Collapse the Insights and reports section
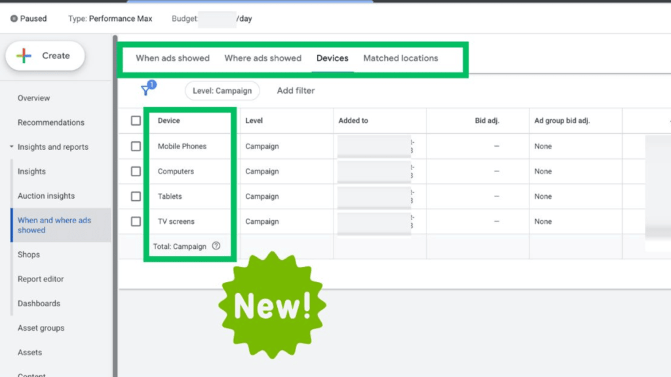The width and height of the screenshot is (671, 377). tap(10, 147)
